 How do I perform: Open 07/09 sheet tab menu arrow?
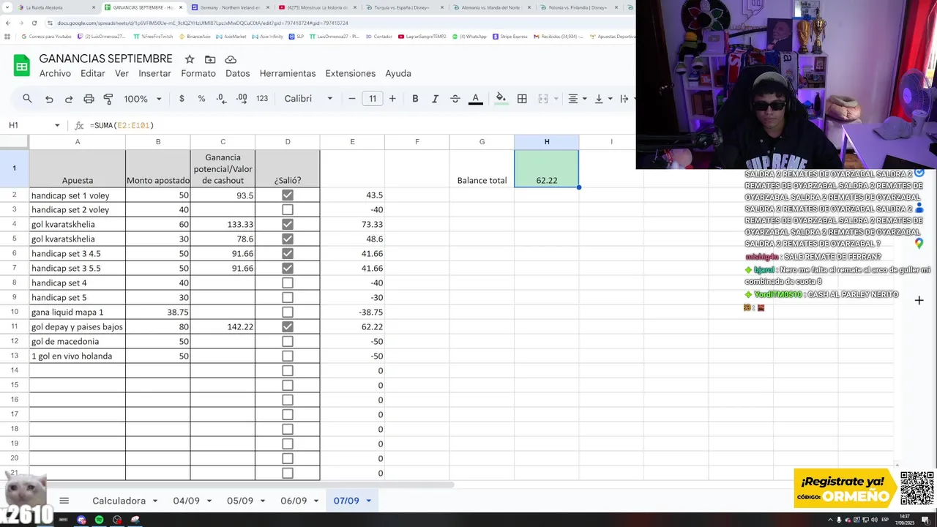tap(368, 501)
